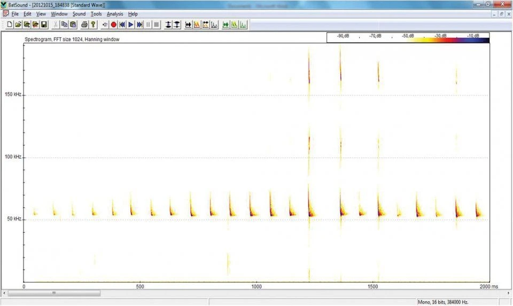Create a new file with the blank page icon

point(10,25)
